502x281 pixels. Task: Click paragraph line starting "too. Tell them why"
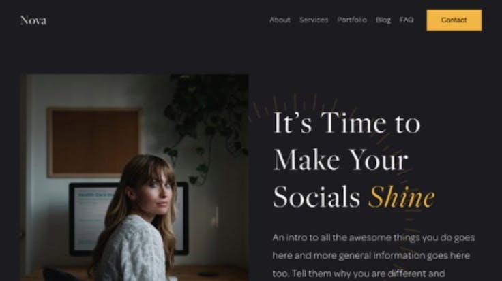[x=359, y=274]
